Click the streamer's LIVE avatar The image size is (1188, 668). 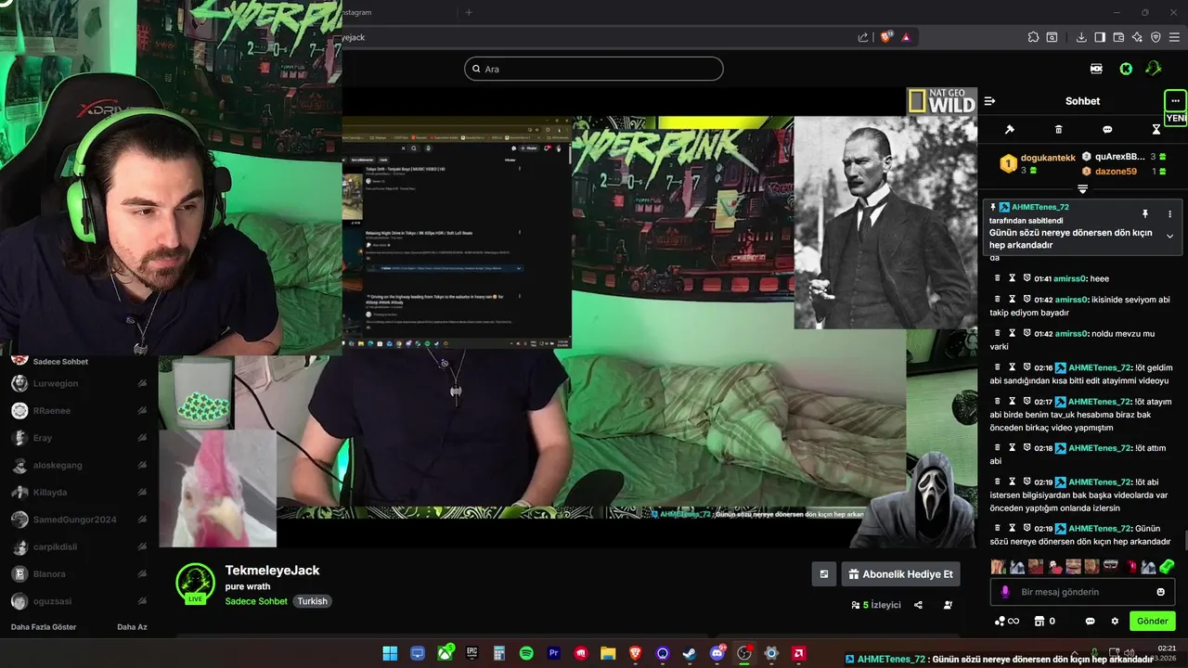[x=196, y=584]
